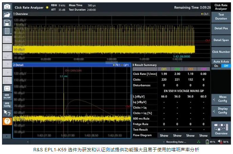
Task: Click the RBW 9 kHz setting
Action: pyautogui.click(x=58, y=5)
